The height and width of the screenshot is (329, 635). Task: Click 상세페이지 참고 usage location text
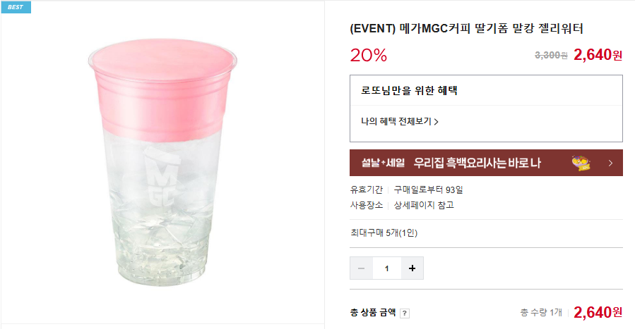click(x=424, y=205)
